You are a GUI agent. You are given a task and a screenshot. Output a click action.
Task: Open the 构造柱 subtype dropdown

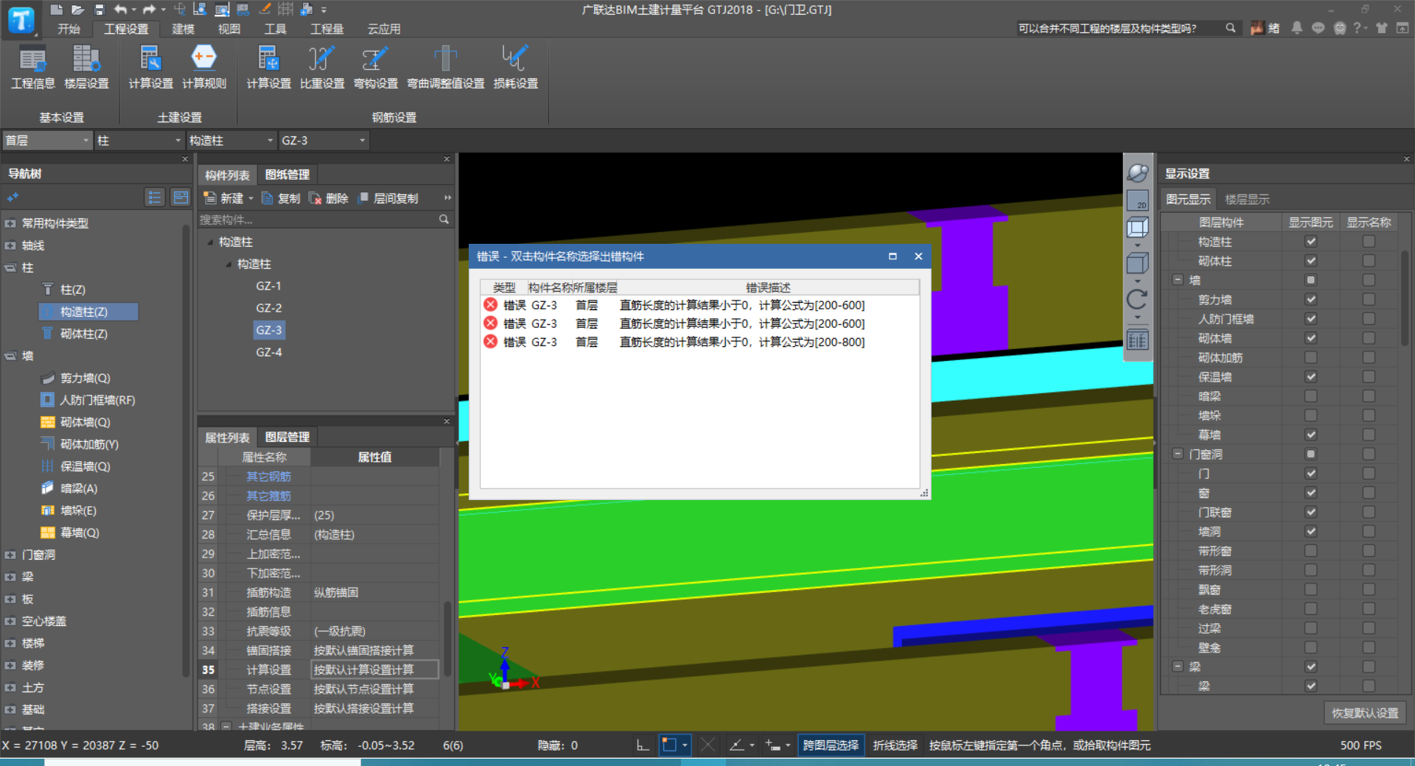(231, 140)
